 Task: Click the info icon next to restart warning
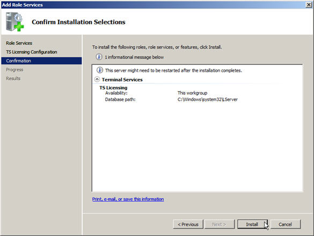(99, 70)
